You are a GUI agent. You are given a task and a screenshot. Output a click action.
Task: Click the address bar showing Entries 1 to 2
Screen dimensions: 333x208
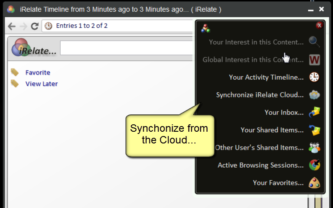[117, 26]
